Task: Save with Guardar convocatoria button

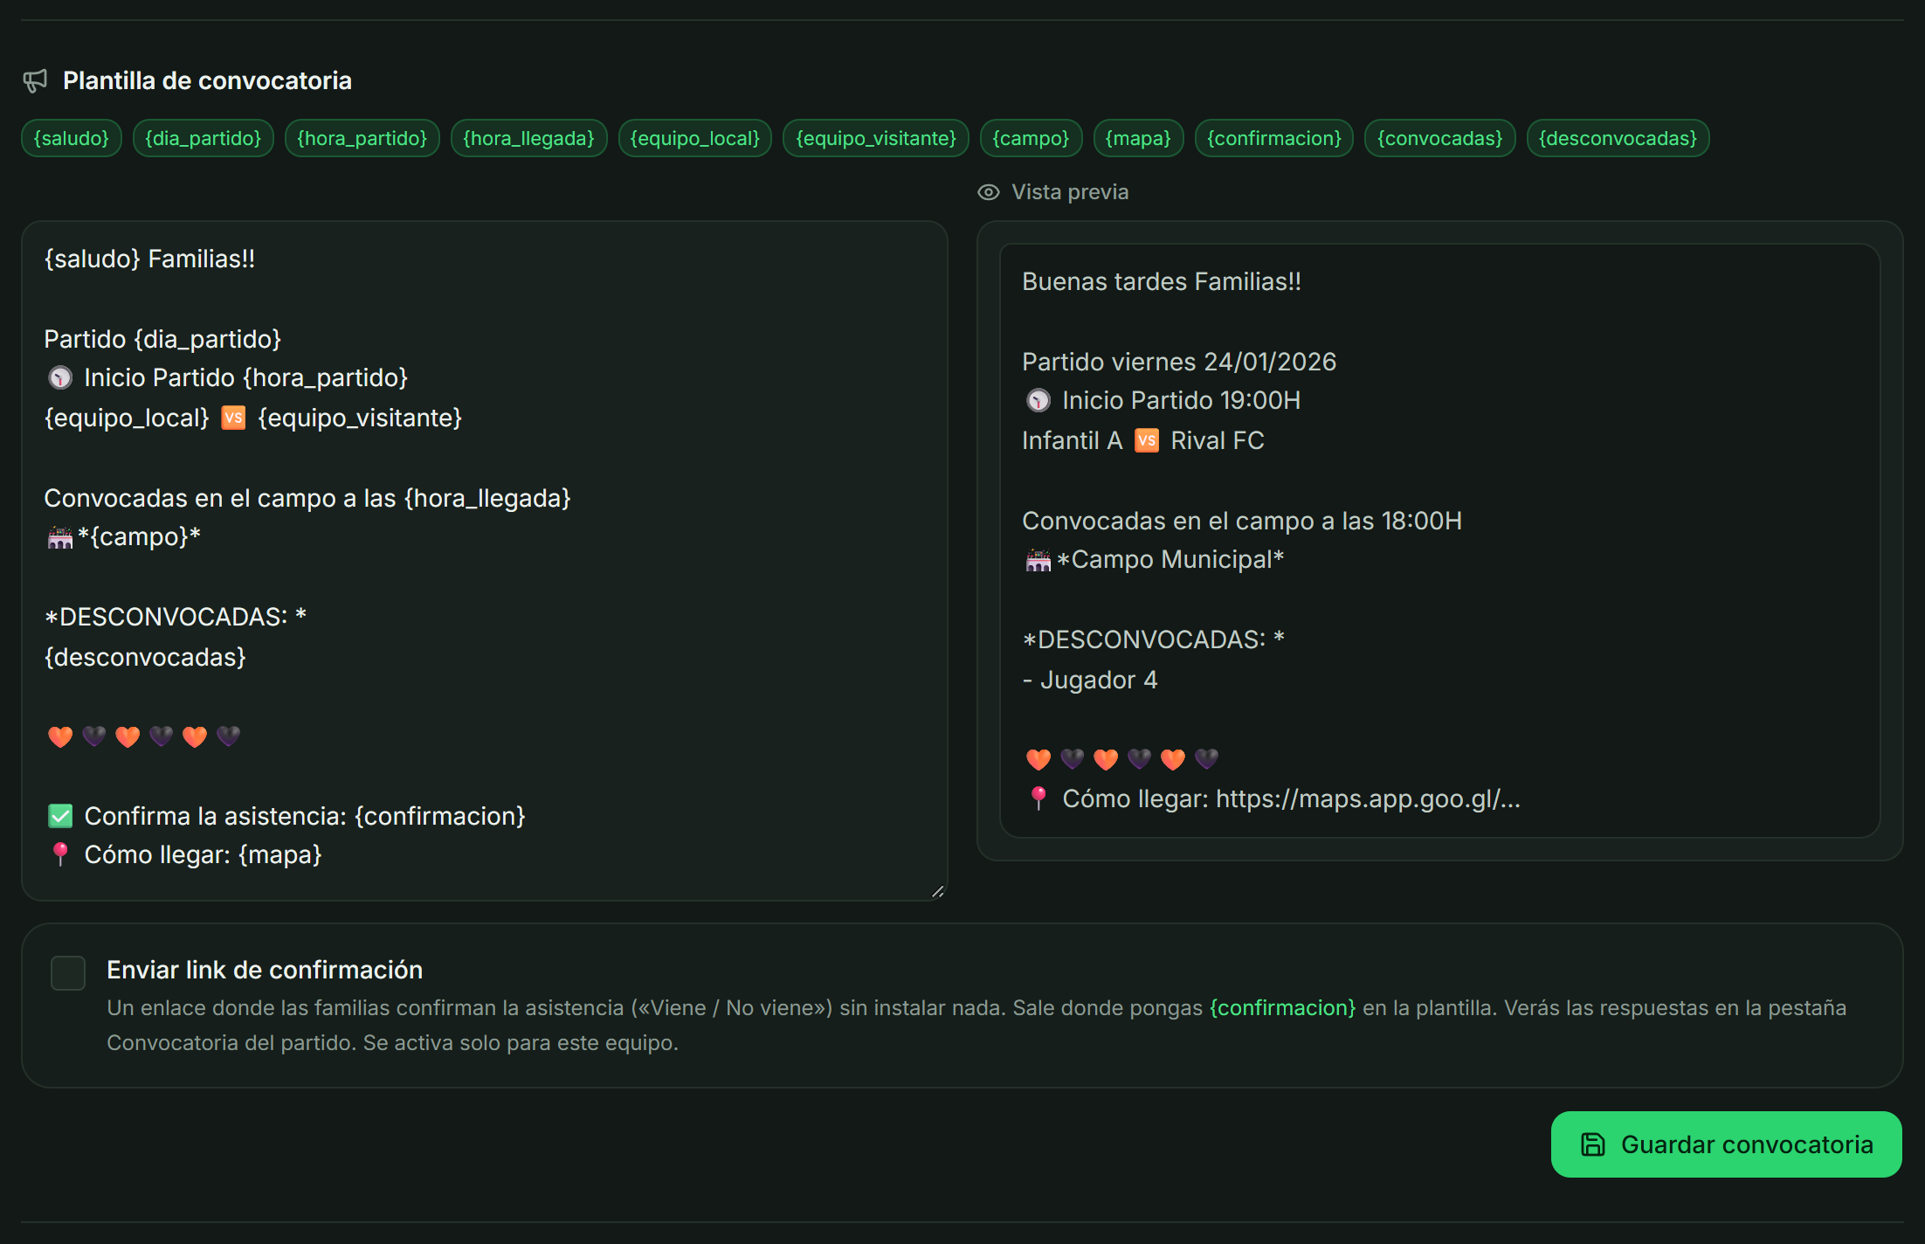Action: tap(1727, 1144)
